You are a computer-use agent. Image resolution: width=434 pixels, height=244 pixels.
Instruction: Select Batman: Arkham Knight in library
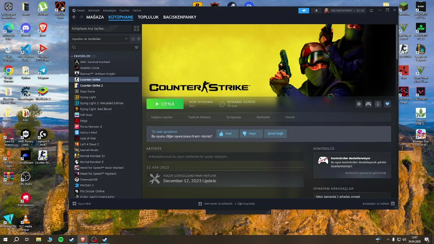[104, 74]
